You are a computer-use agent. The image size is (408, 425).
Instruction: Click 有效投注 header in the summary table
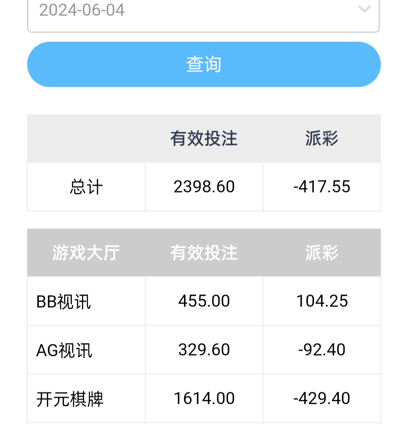(204, 139)
